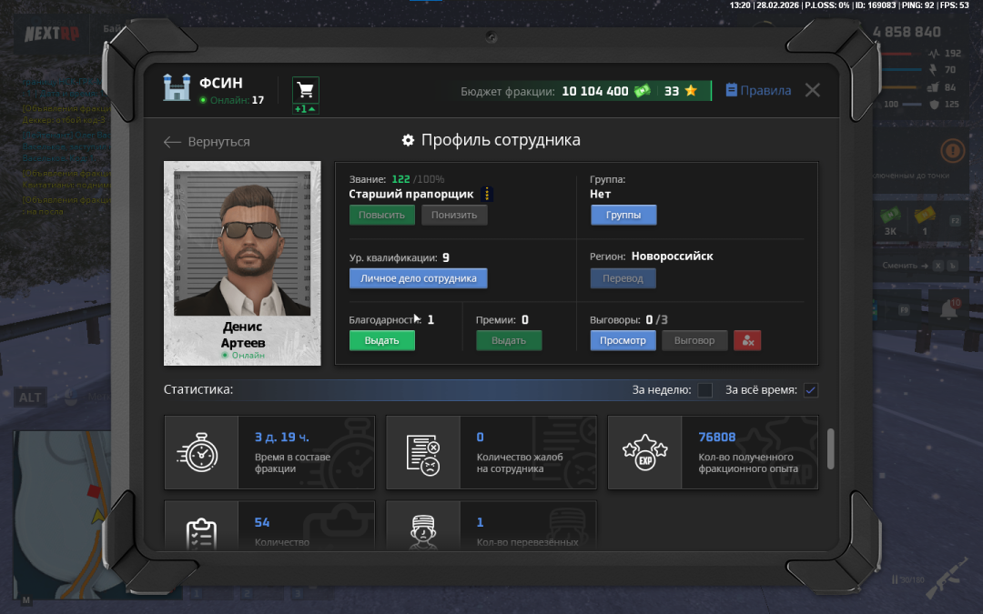
Task: Click the red dismiss employee icon
Action: [747, 340]
